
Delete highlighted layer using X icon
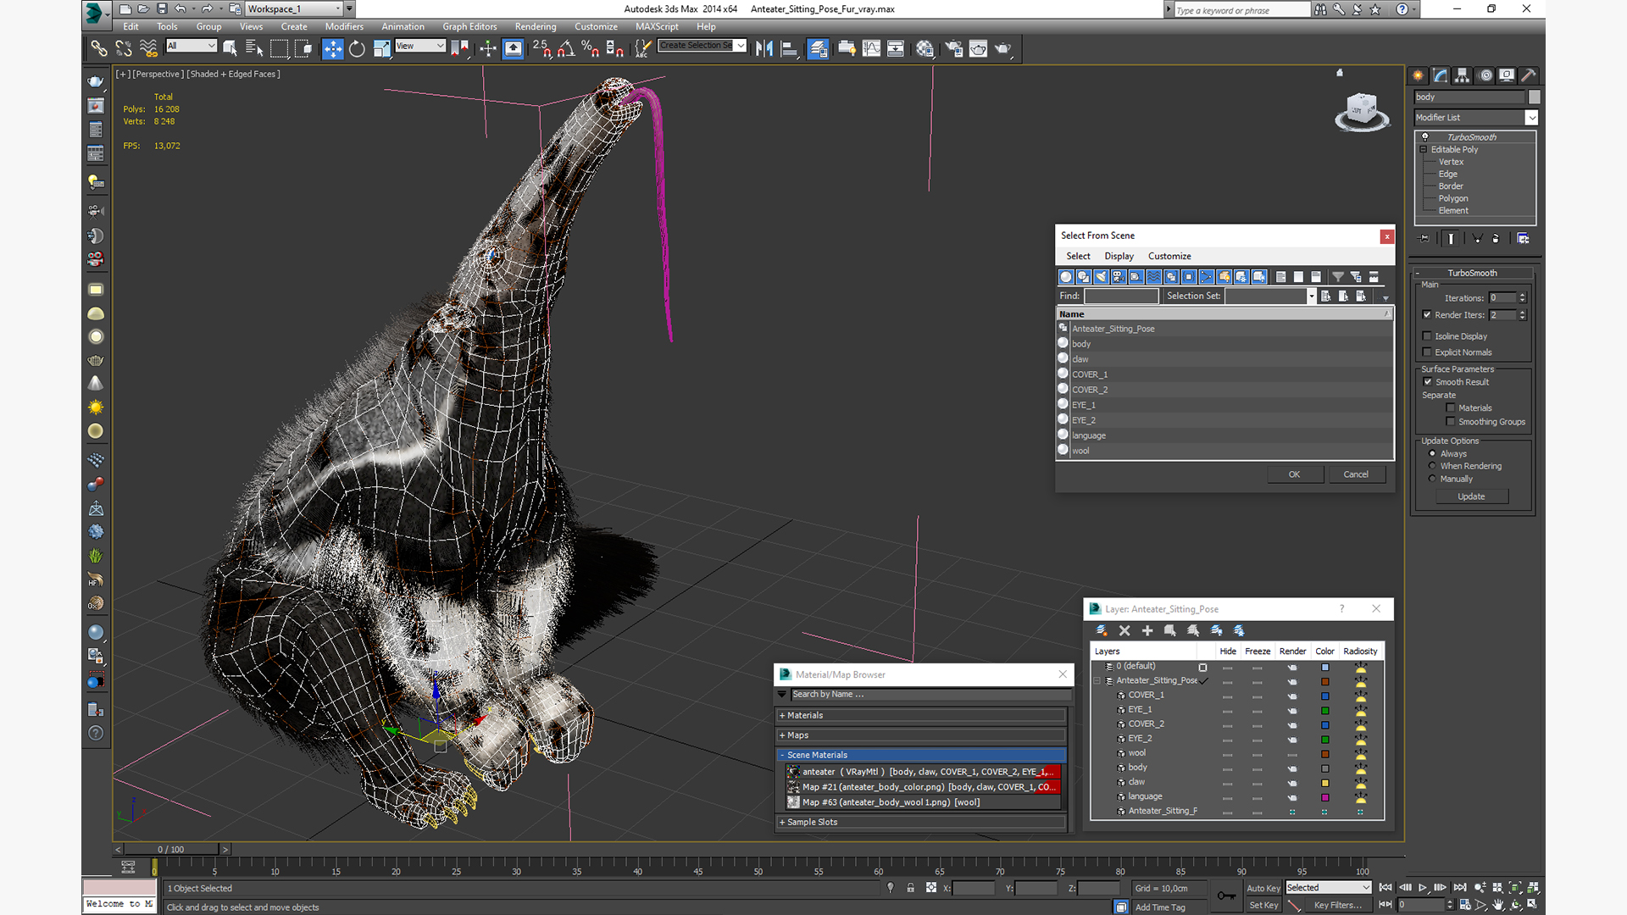1124,630
